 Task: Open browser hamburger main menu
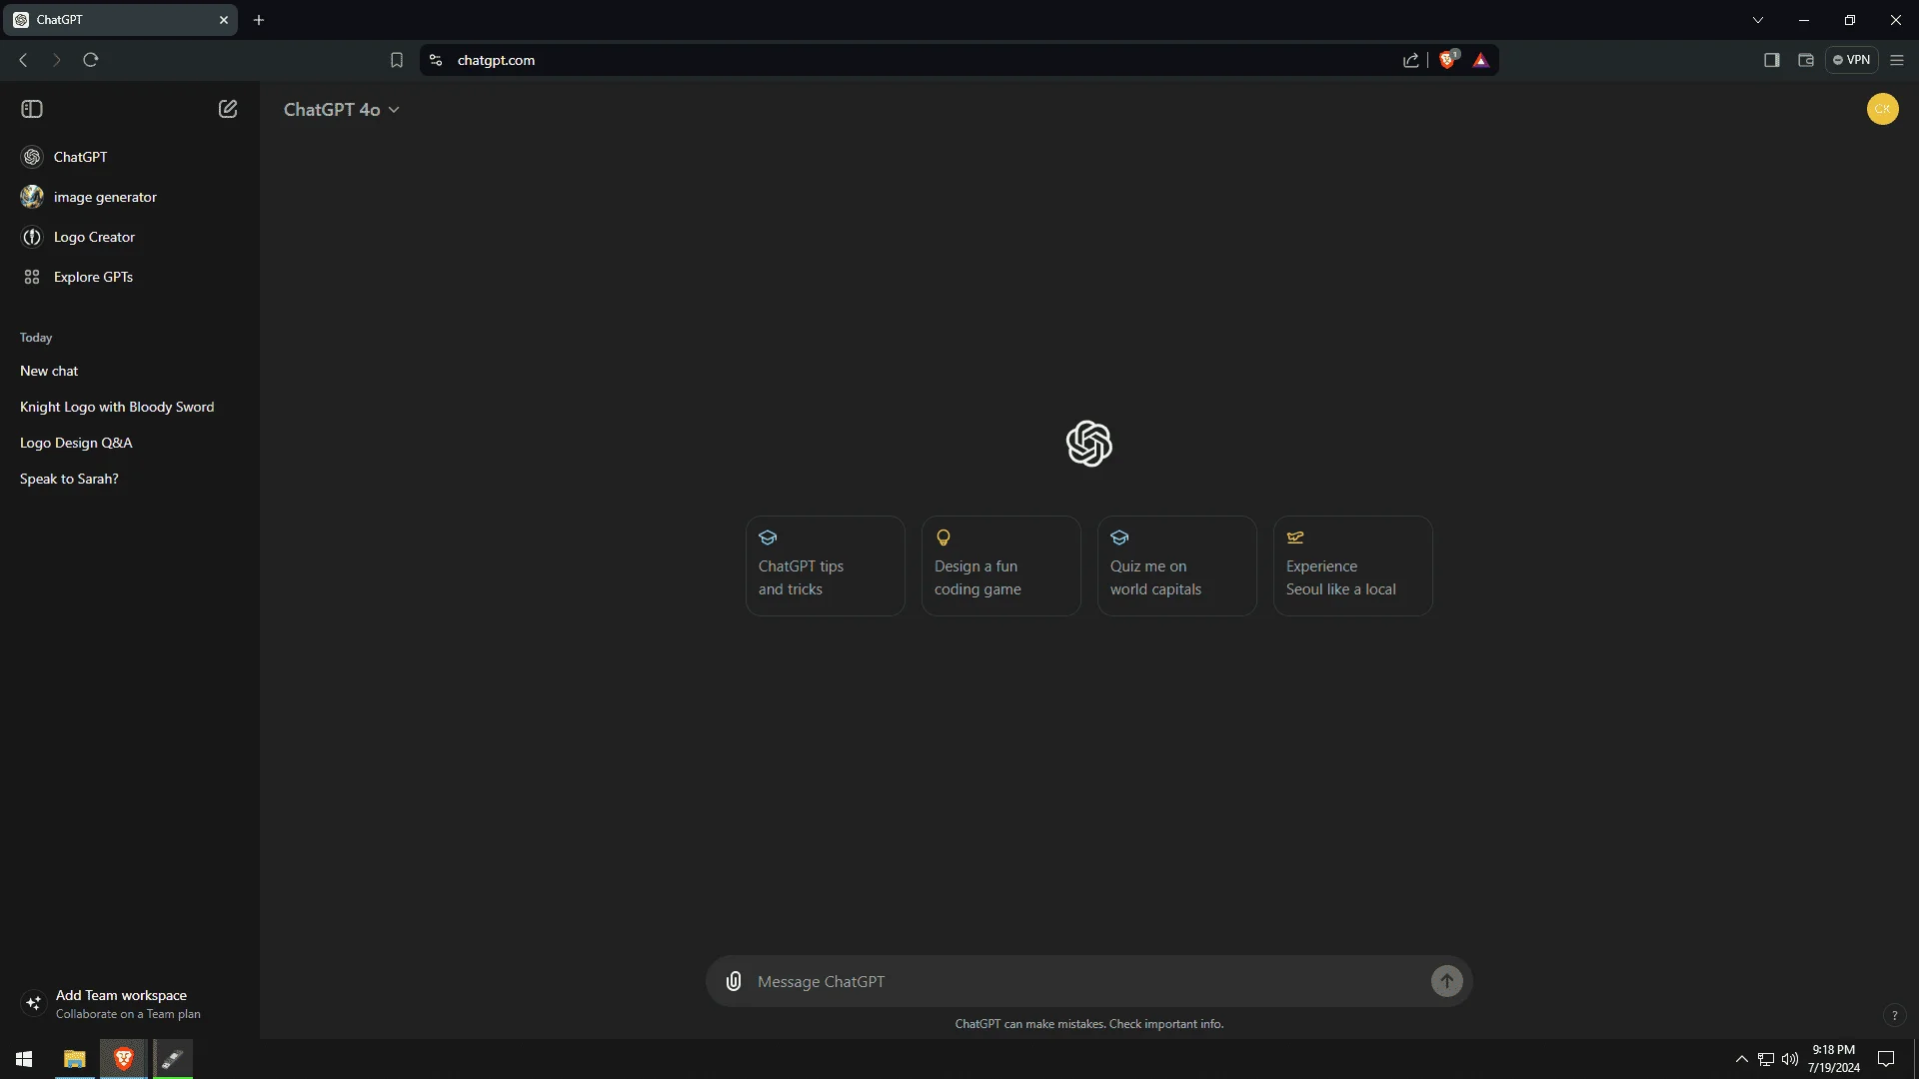pyautogui.click(x=1897, y=60)
